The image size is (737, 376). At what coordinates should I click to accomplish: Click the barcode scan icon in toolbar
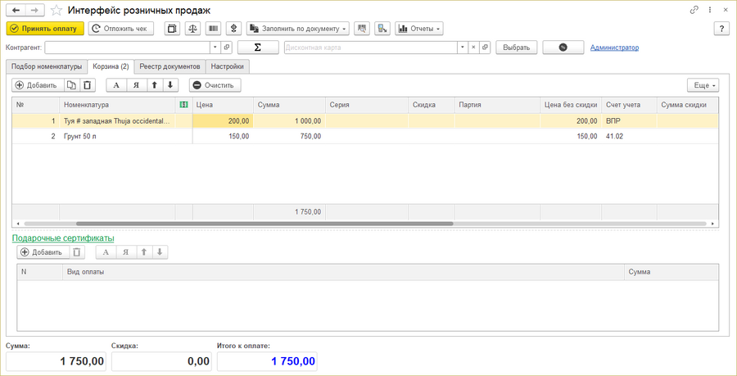point(213,29)
